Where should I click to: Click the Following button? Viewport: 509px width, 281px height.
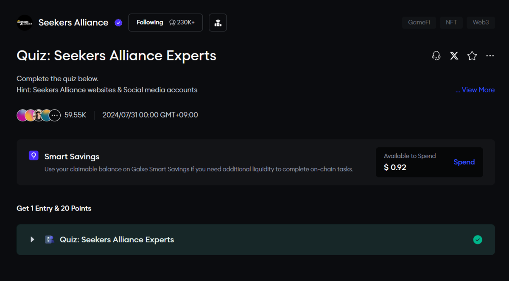[165, 22]
